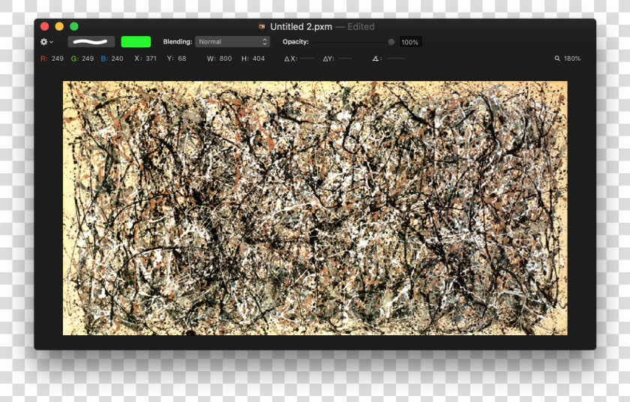Click the delta Y readout
Viewport: 630px width, 402px height.
(x=337, y=58)
